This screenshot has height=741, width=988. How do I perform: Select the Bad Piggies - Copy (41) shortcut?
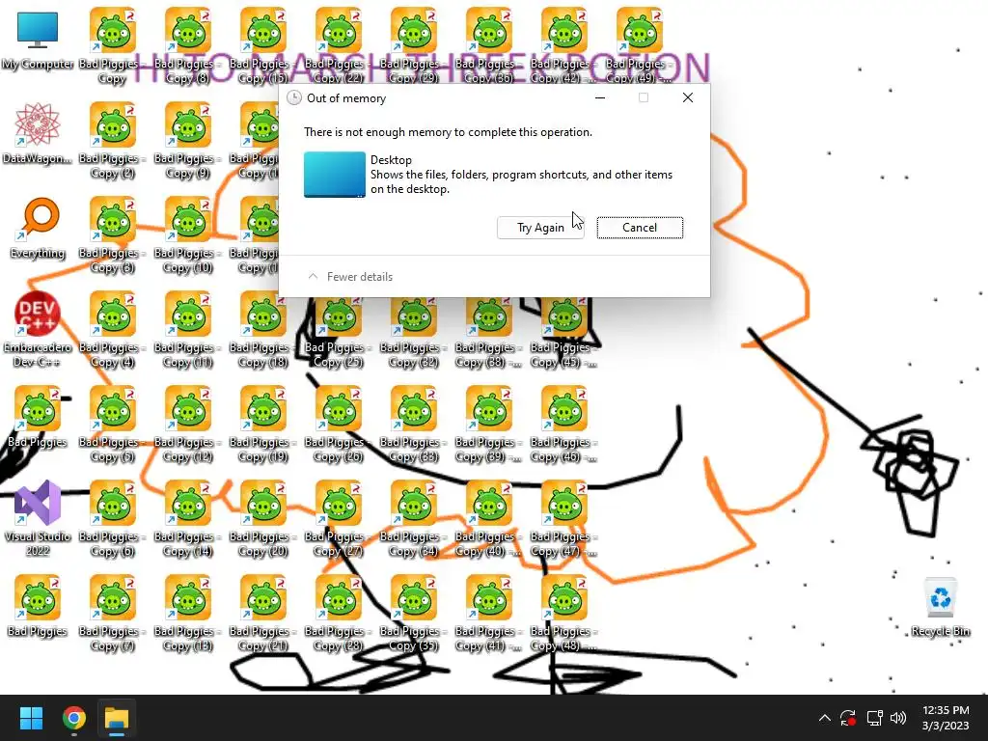click(488, 613)
